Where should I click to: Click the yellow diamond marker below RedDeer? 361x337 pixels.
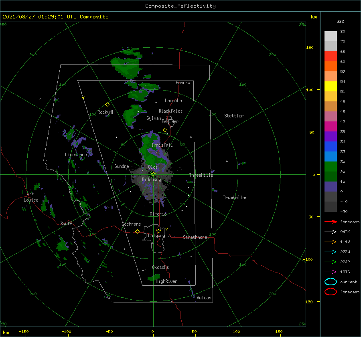pos(165,130)
